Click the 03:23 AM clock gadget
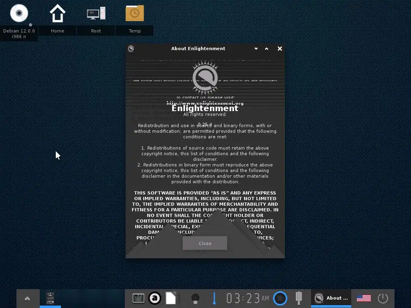Screen dimensions: 411x308 pos(247,298)
